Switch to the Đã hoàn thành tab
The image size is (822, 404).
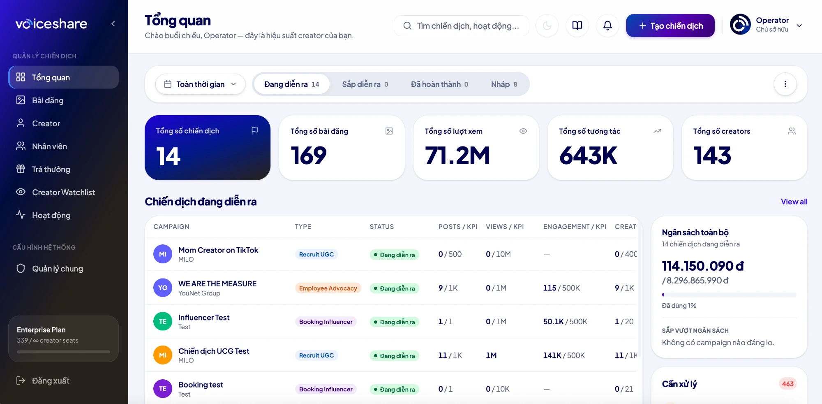(x=439, y=84)
